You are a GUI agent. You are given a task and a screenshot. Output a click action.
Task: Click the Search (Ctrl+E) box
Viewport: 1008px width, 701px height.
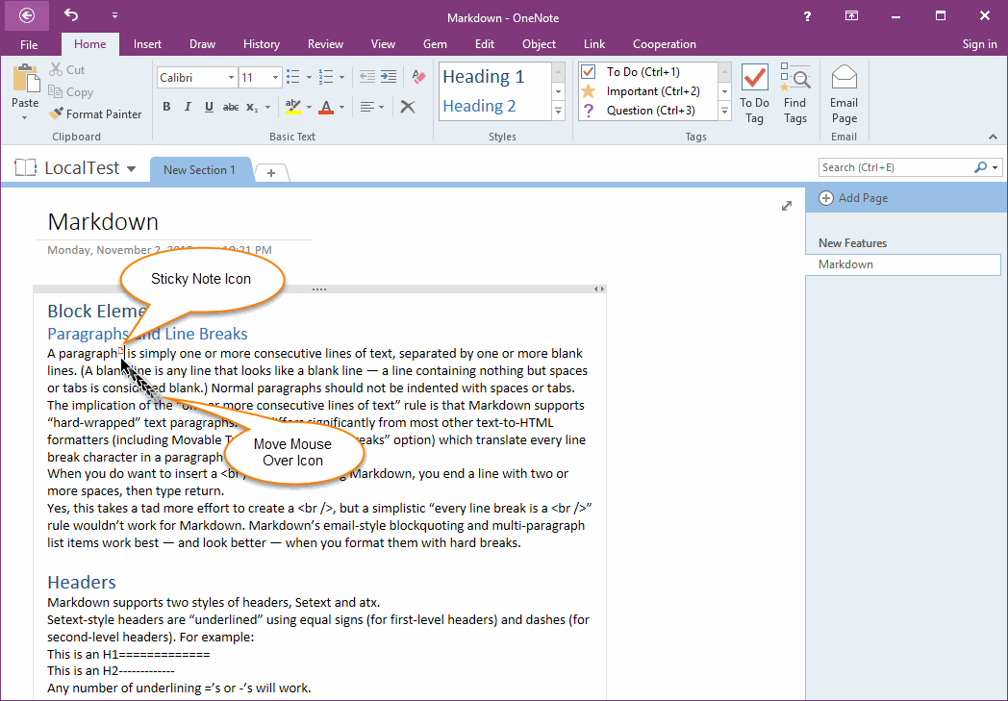click(x=896, y=167)
